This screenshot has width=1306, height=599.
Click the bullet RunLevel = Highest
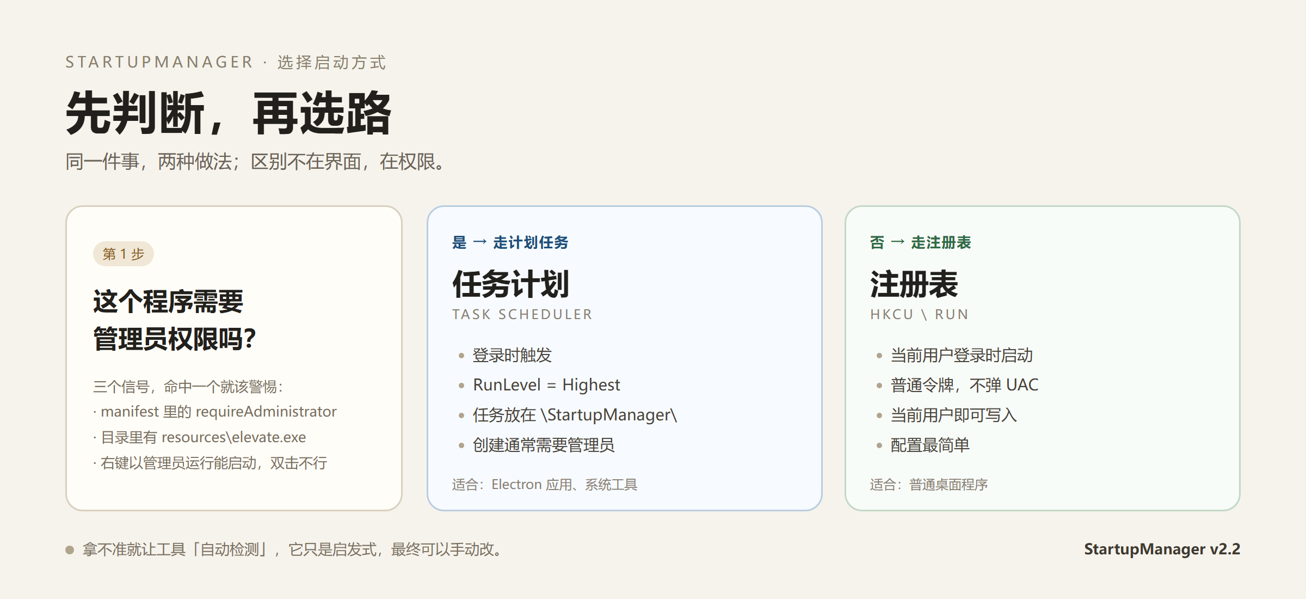click(x=546, y=385)
